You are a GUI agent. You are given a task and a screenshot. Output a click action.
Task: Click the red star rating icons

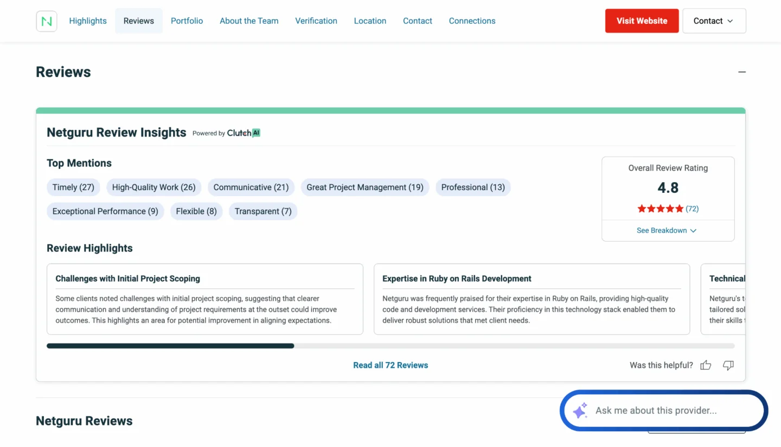pos(660,209)
